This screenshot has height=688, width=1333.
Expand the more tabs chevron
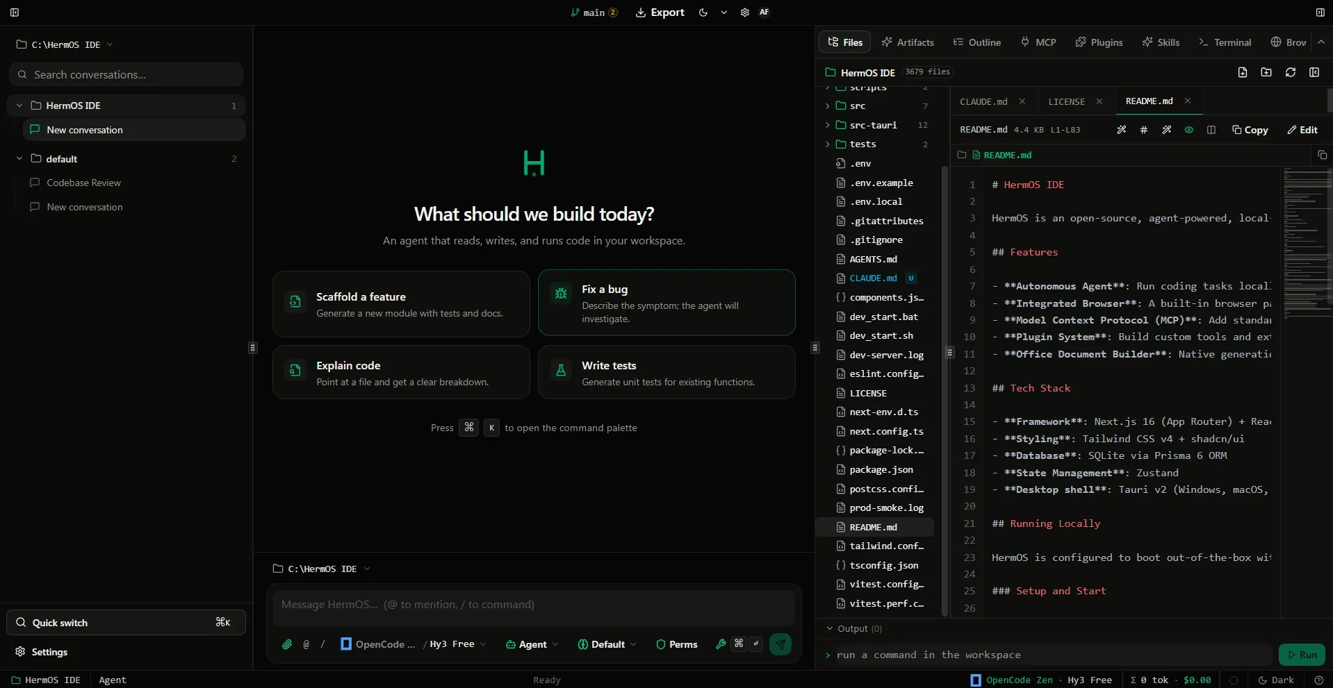1321,42
